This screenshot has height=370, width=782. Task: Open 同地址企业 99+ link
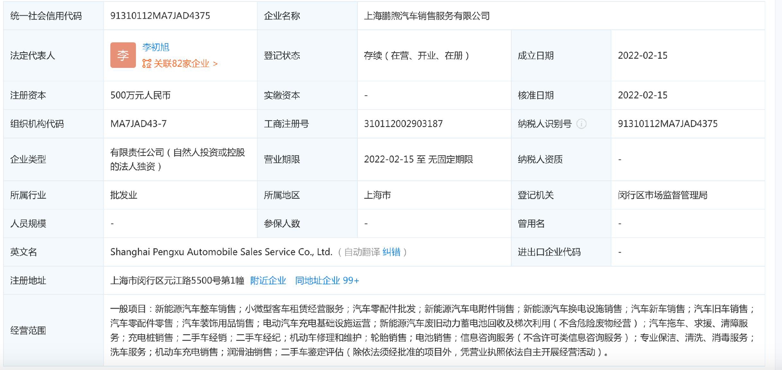tap(327, 281)
